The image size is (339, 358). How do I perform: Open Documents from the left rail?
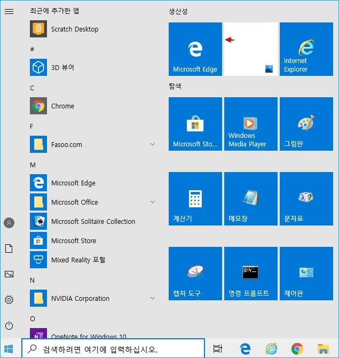click(x=9, y=248)
